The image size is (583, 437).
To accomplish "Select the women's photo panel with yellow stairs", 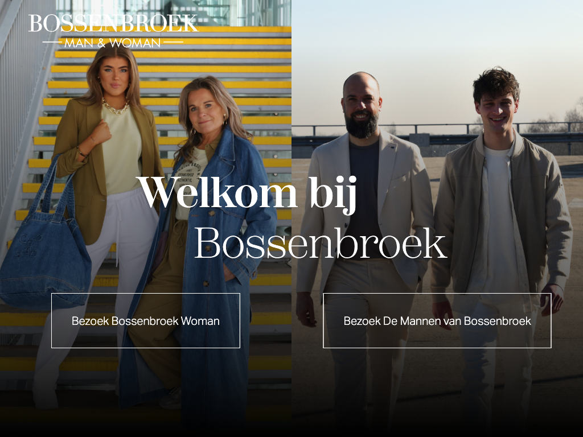I will (x=146, y=218).
